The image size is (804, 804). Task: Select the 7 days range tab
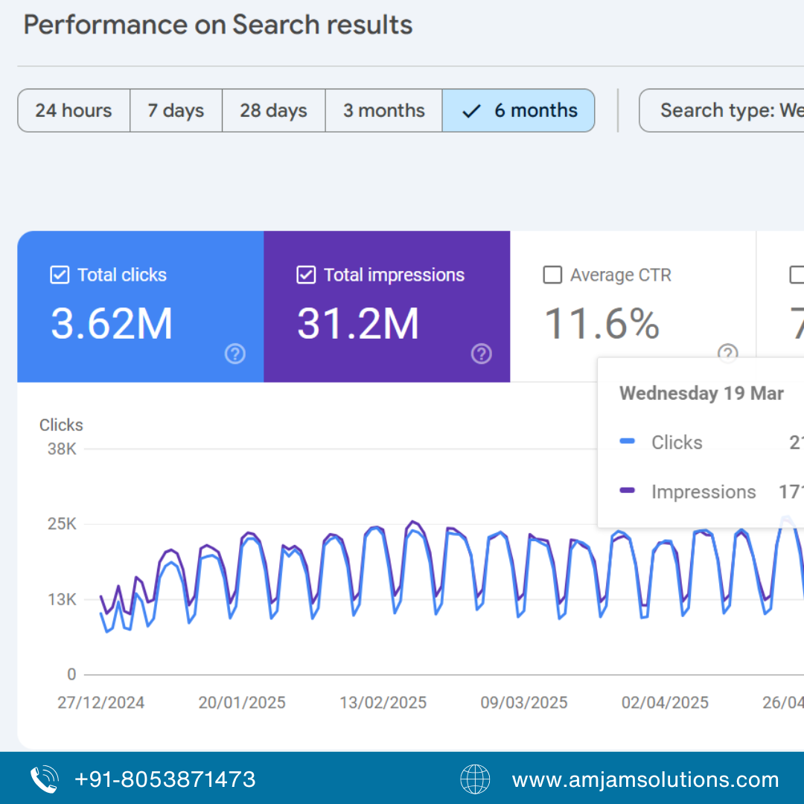click(176, 111)
